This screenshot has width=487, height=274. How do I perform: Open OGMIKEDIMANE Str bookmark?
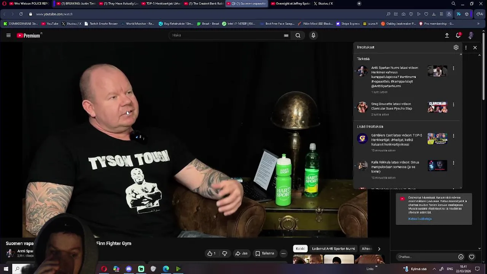coord(21,24)
